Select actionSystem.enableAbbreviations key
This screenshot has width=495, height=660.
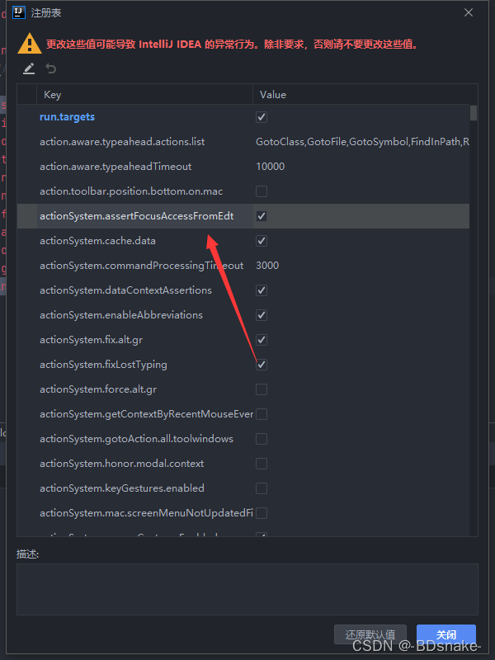[x=121, y=315]
